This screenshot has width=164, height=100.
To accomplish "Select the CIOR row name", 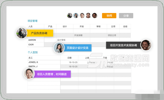I will (x=31, y=45).
